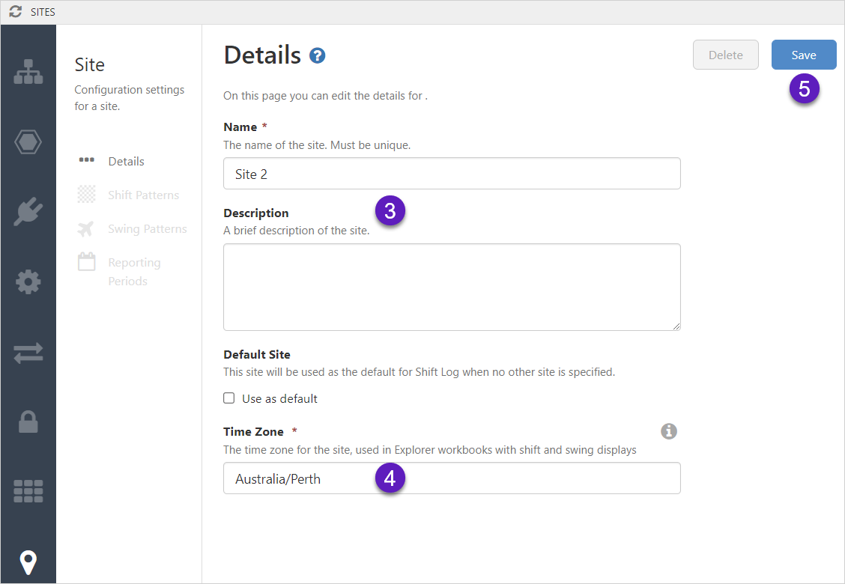Open Reporting Periods menu entry
Screen dimensions: 845x584
134,272
